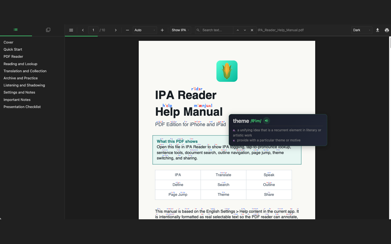Open the Auto zoom level dropdown

(145, 30)
